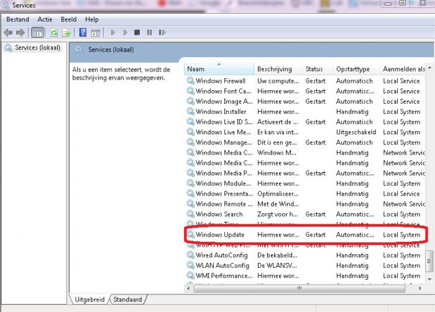
Task: Select the Windows Remote ... service row
Action: tap(305, 204)
